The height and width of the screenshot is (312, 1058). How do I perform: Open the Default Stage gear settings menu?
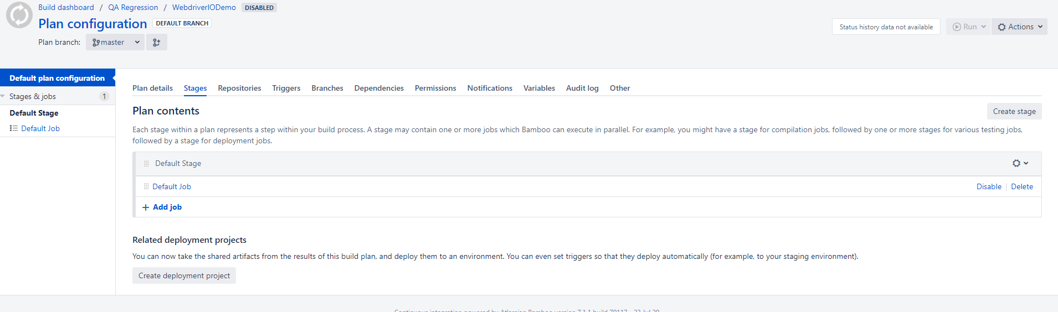(1020, 163)
